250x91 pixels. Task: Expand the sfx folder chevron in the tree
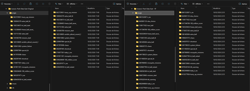coord(7,88)
